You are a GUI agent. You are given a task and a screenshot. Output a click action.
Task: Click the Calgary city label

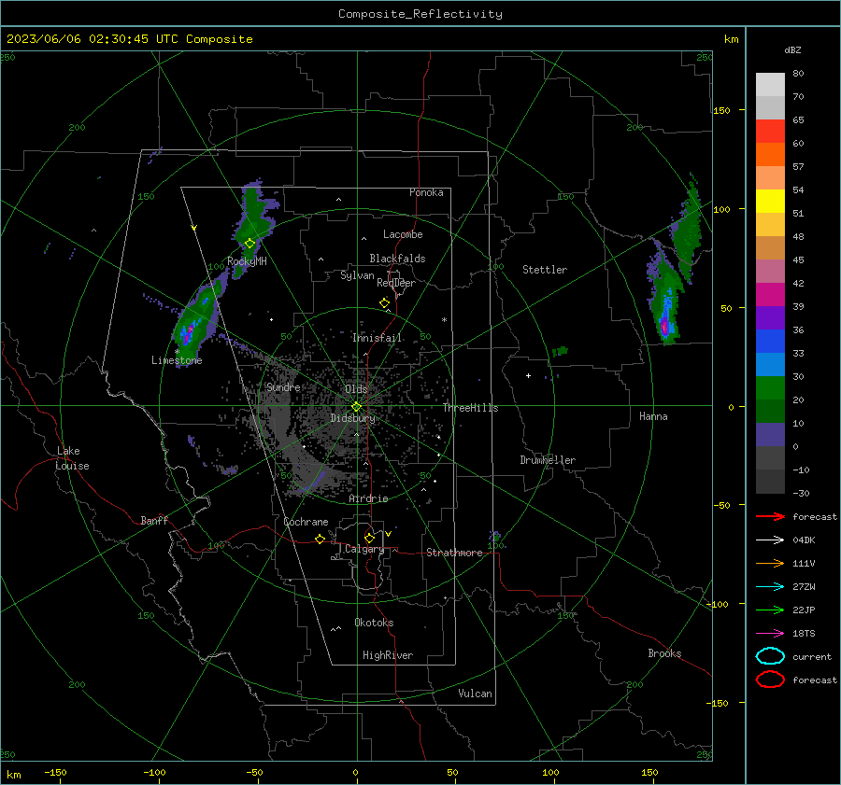[x=364, y=549]
